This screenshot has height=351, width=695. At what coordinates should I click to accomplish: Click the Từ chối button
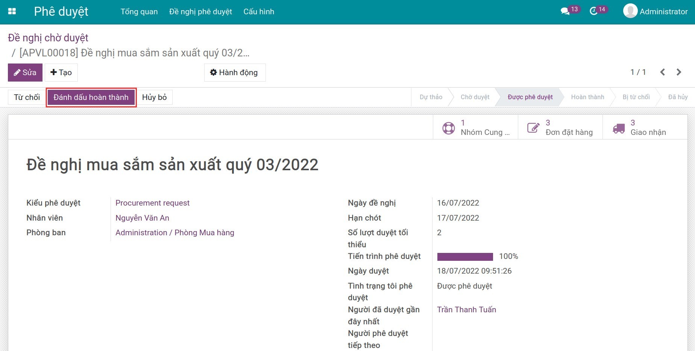[x=27, y=97]
